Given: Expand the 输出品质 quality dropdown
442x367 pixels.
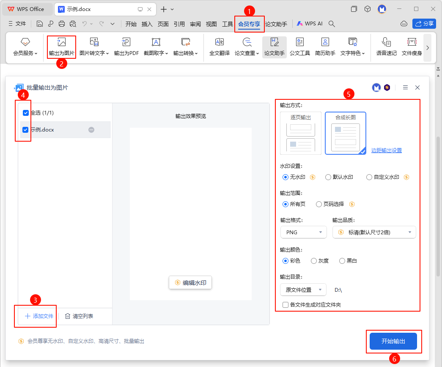Looking at the screenshot, I should [x=374, y=232].
